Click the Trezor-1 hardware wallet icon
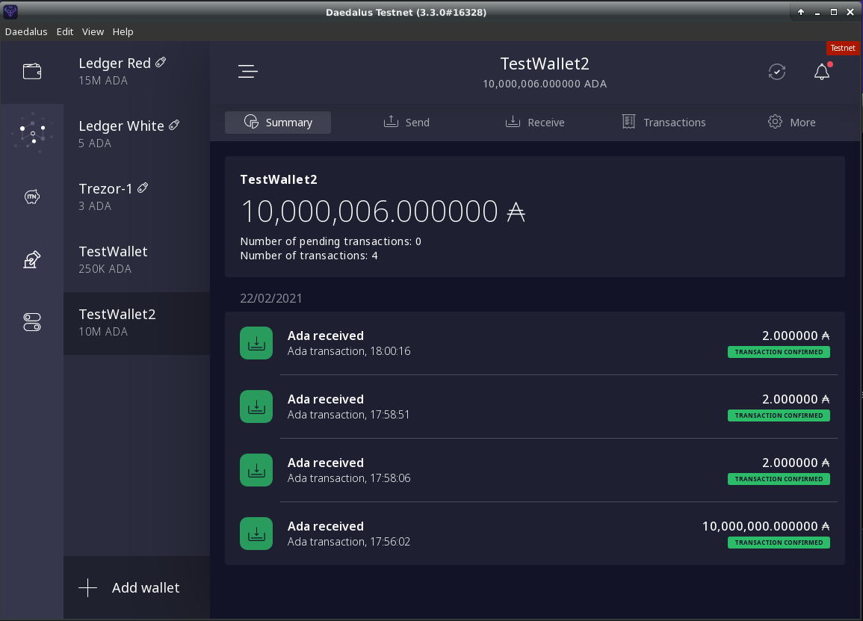 coord(143,188)
